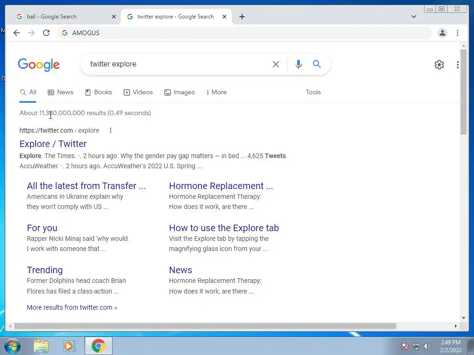
Task: Click 'Visit the Explore tab by tapping' snippet
Action: point(218,244)
